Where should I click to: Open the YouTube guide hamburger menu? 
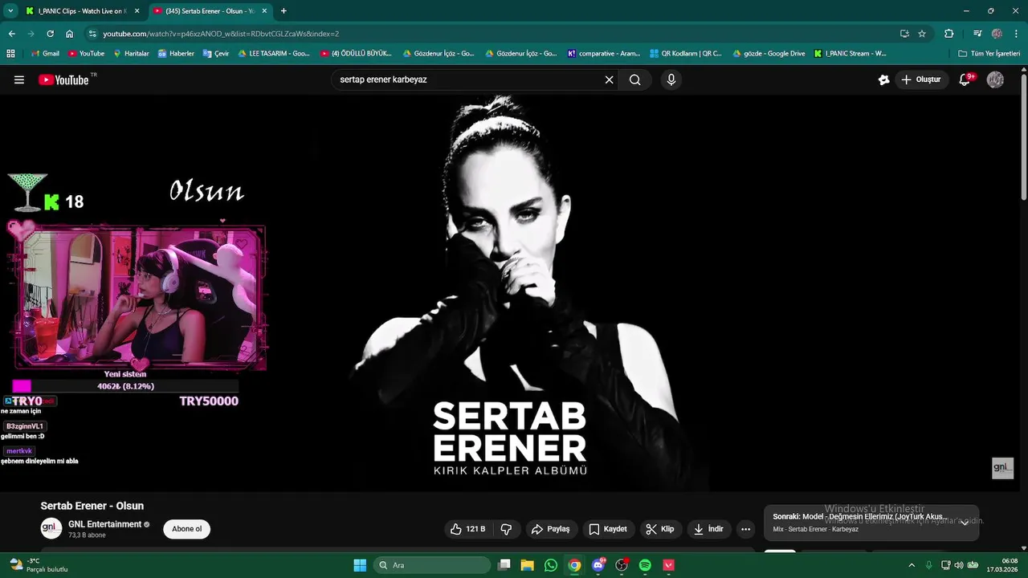point(19,79)
